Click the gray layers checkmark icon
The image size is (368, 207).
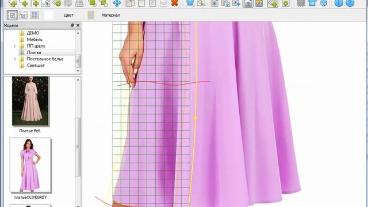(68, 3)
